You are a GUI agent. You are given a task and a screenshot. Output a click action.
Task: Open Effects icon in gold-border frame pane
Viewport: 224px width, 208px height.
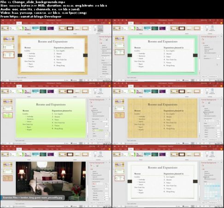click(104, 40)
